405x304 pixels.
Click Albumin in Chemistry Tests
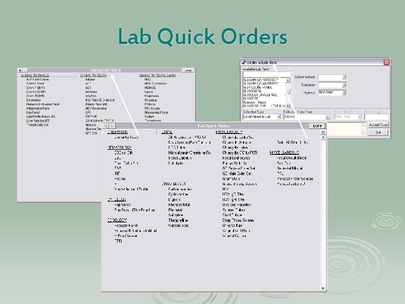(90, 79)
